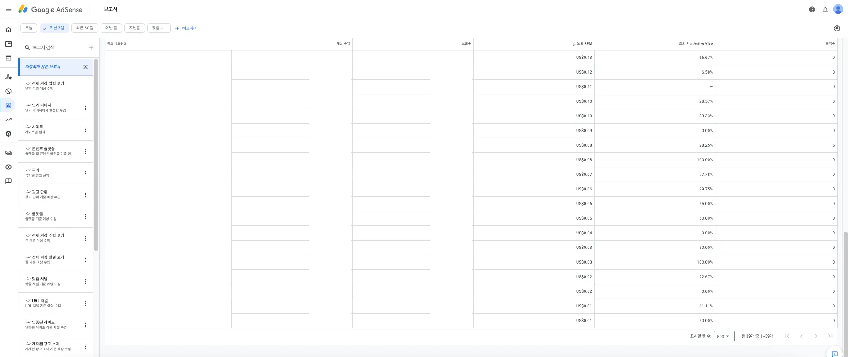Screen dimensions: 848x357
Task: Jump to the last page arrow
Action: coord(830,336)
